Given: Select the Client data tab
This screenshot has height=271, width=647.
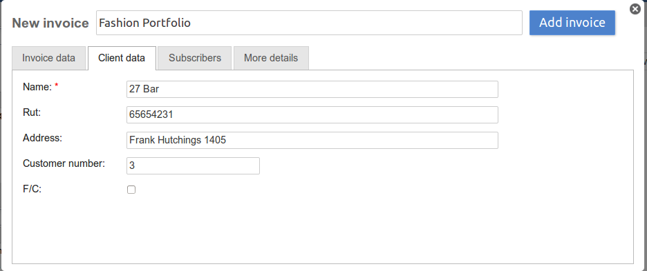Looking at the screenshot, I should tap(122, 58).
